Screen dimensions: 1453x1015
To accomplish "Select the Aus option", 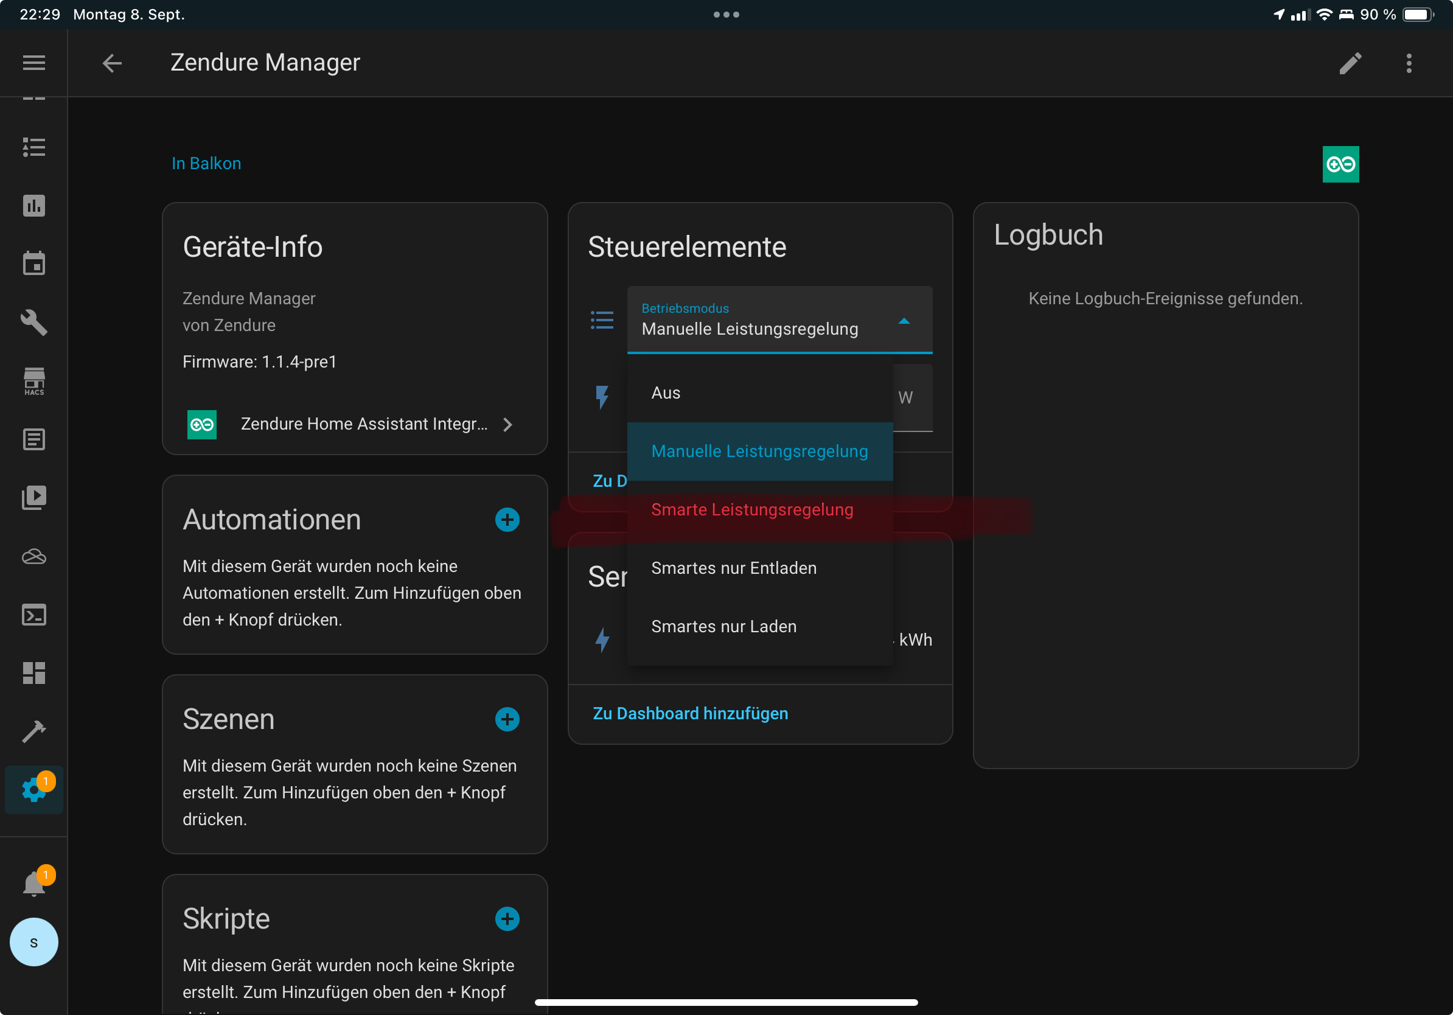I will point(759,393).
